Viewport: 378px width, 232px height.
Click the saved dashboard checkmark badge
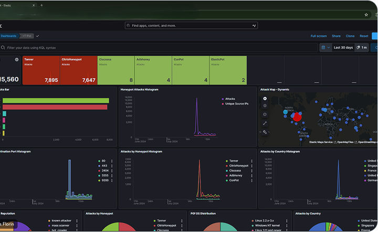point(37,36)
